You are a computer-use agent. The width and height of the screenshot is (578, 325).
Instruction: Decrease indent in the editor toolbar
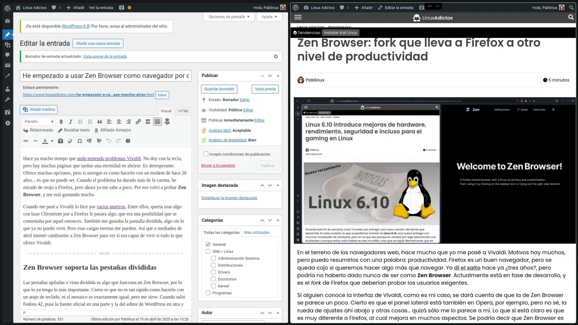89,141
